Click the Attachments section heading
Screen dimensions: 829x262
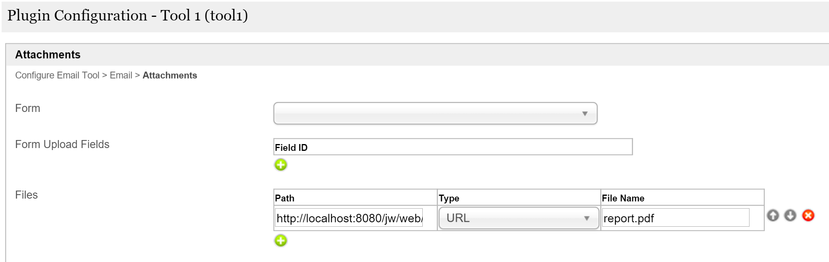(48, 55)
